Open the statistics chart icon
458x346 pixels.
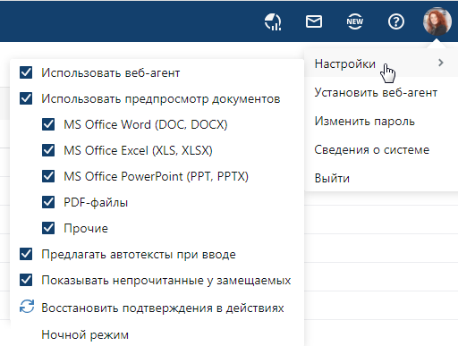pyautogui.click(x=273, y=21)
